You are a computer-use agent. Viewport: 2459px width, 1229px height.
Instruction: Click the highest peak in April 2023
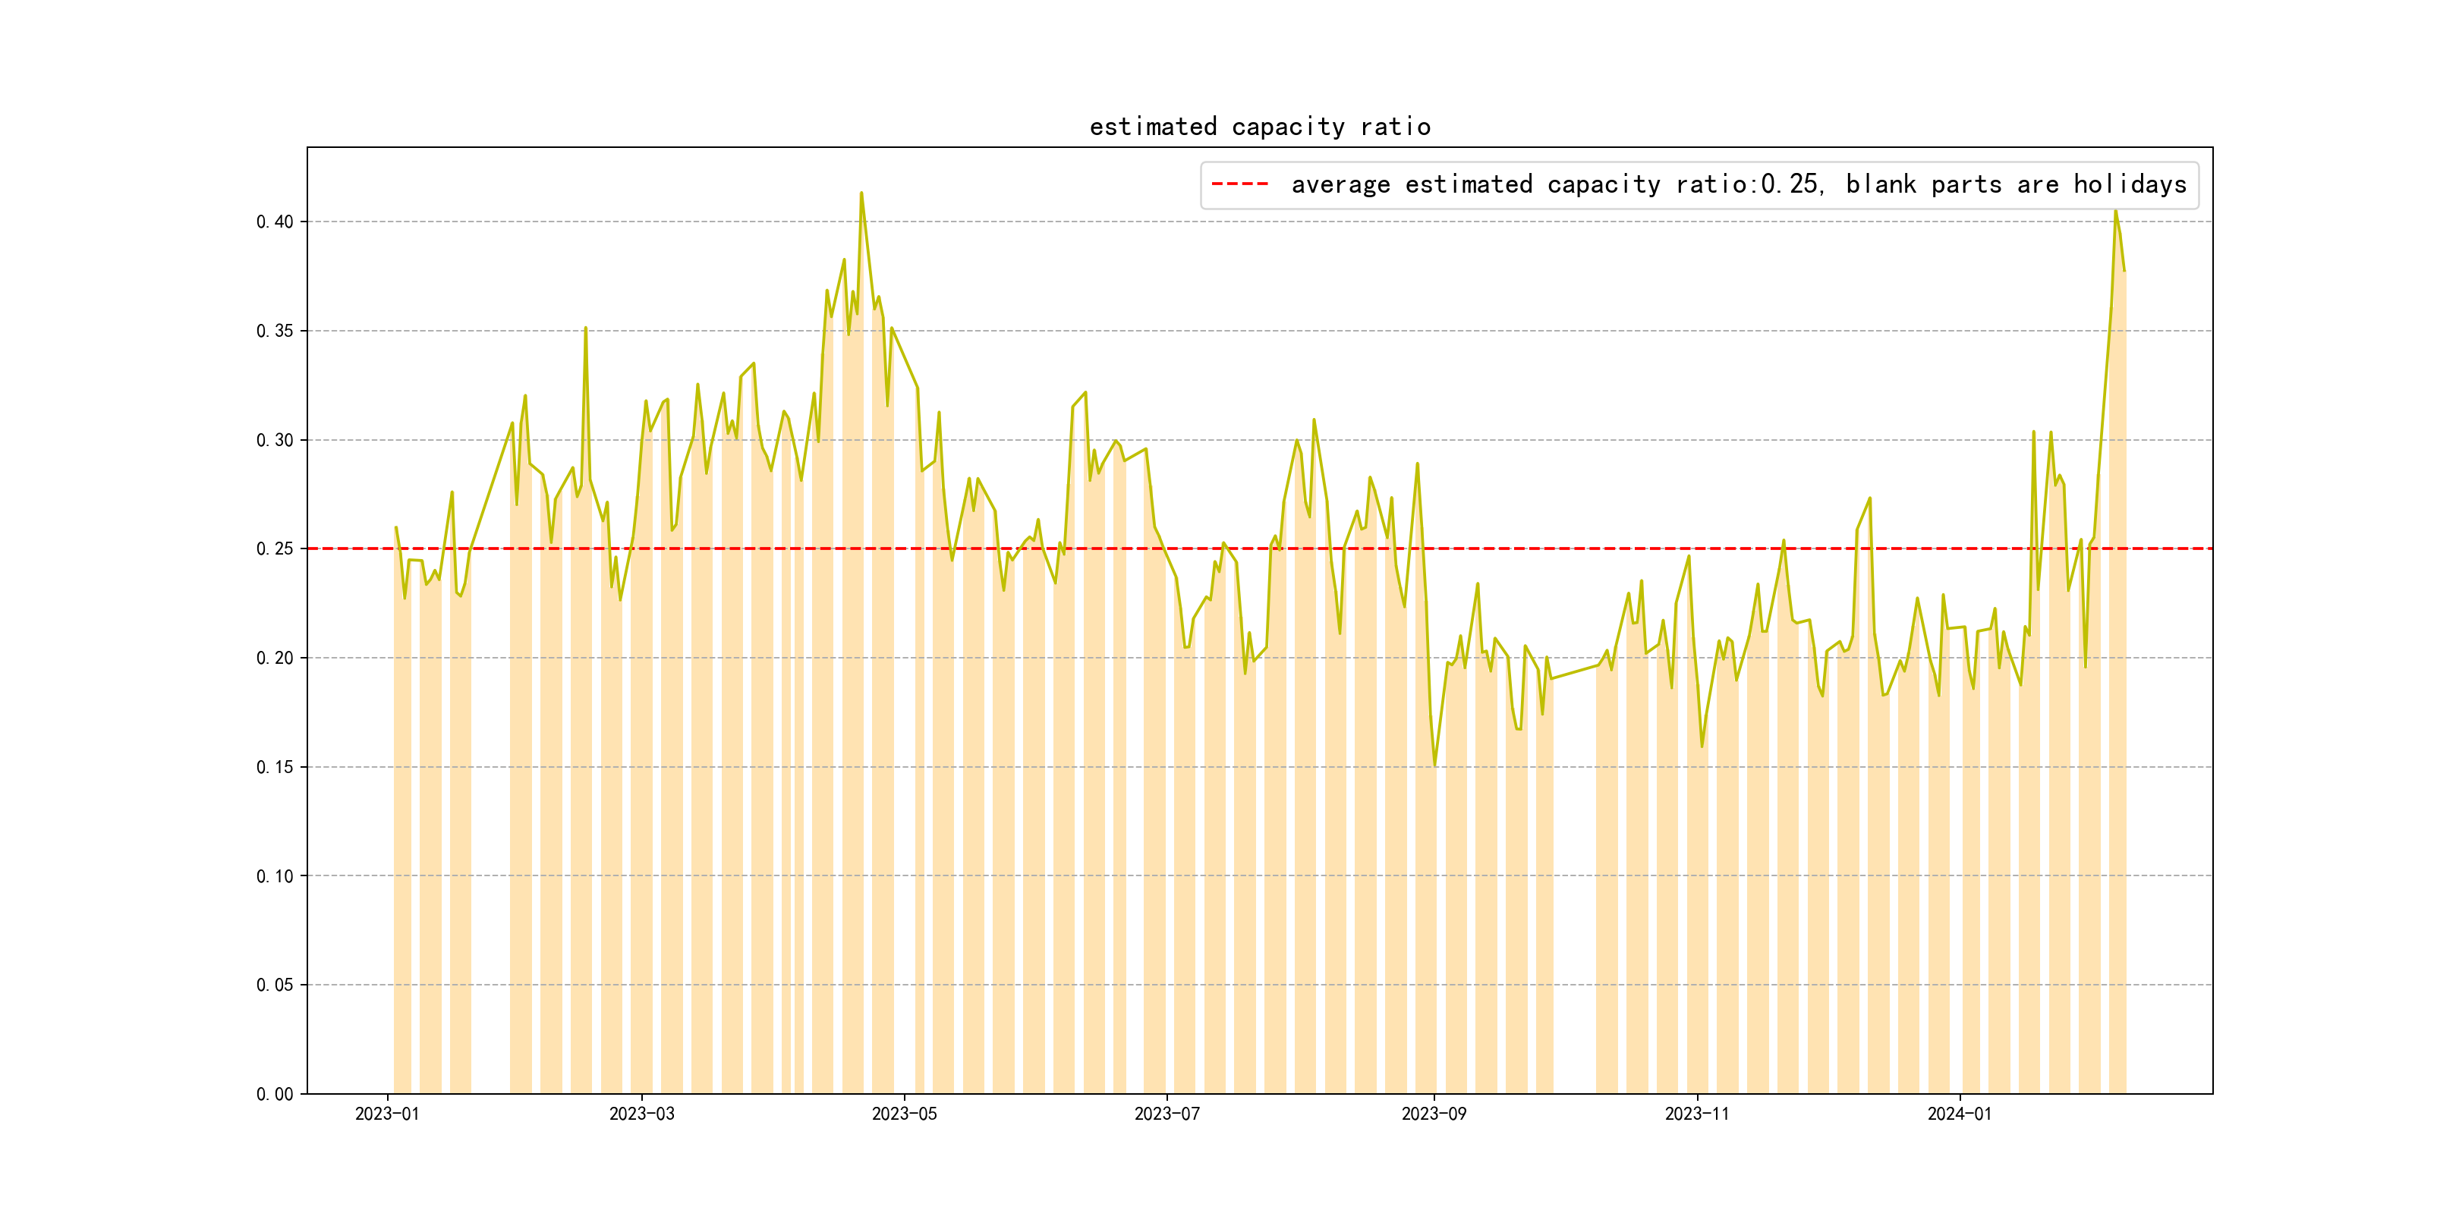[861, 193]
